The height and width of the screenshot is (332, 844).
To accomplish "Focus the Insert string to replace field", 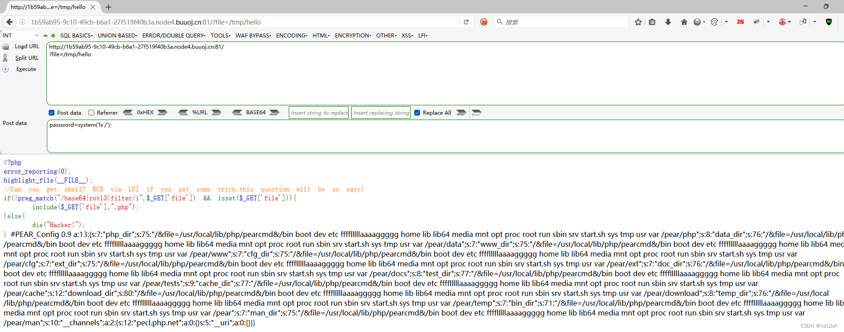I will 319,113.
